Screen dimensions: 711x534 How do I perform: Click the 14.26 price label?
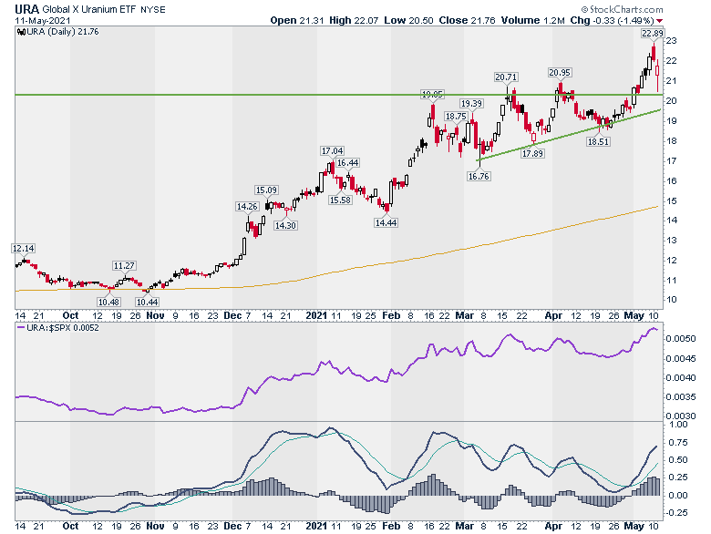tap(247, 207)
